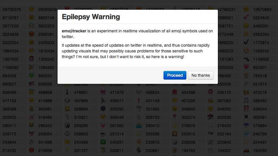278x156 pixels.
Task: Select the cactus emoji beside 200861
Action: coord(139,150)
